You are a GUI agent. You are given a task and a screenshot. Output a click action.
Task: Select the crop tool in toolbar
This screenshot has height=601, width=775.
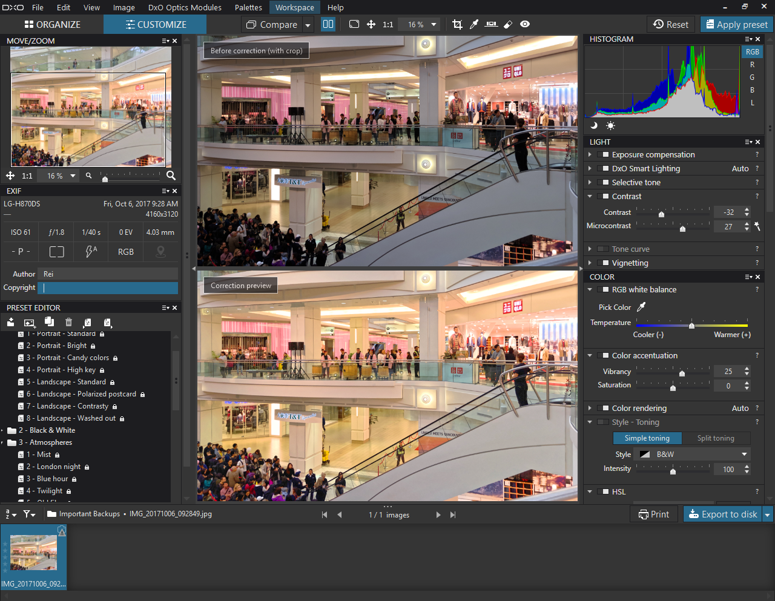(457, 24)
